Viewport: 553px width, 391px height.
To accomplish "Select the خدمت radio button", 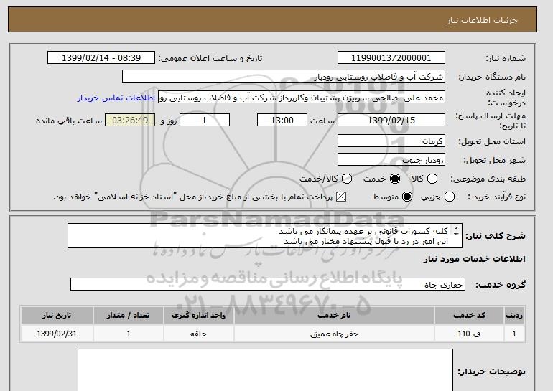I will coord(395,179).
